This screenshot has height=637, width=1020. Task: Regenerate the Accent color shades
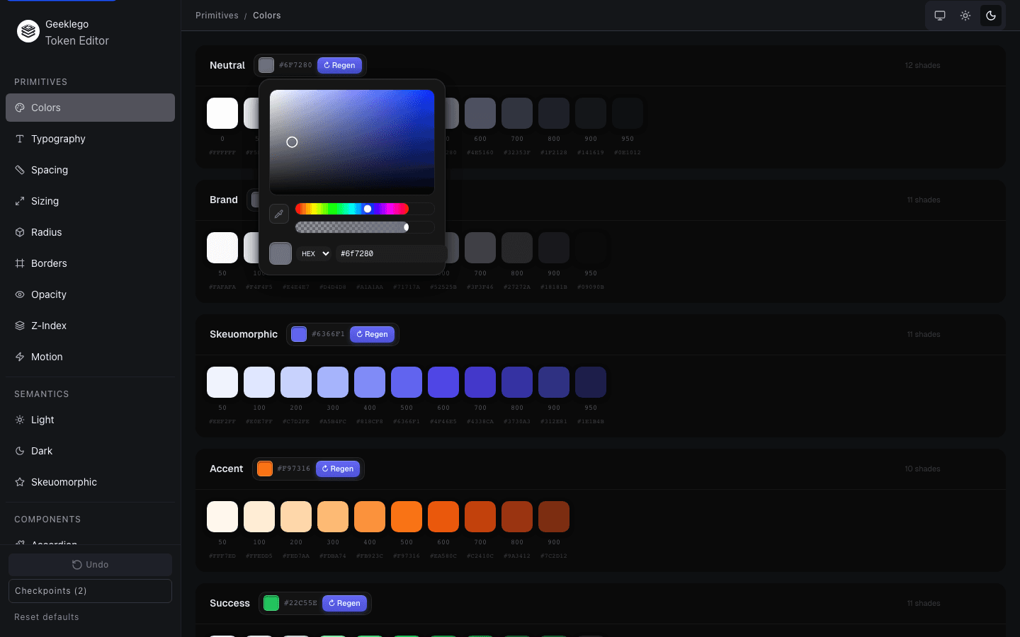(x=338, y=469)
